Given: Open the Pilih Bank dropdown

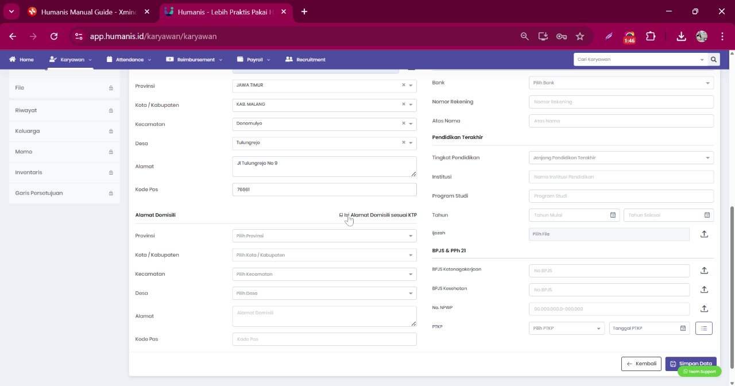Looking at the screenshot, I should coord(621,83).
